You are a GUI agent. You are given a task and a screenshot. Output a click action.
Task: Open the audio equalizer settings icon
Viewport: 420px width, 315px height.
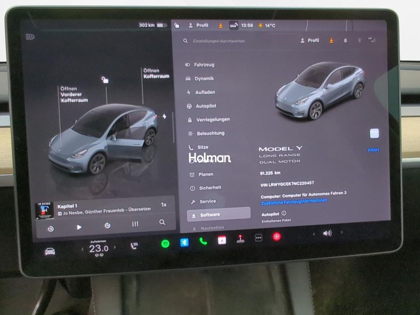(x=135, y=224)
